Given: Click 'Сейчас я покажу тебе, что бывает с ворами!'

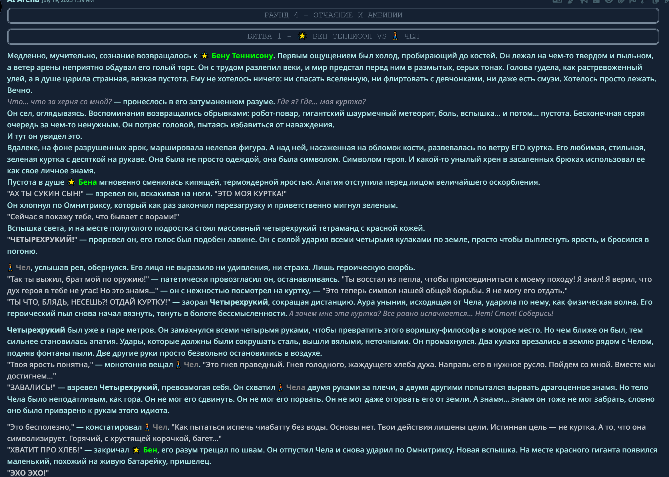Looking at the screenshot, I should (x=93, y=217).
